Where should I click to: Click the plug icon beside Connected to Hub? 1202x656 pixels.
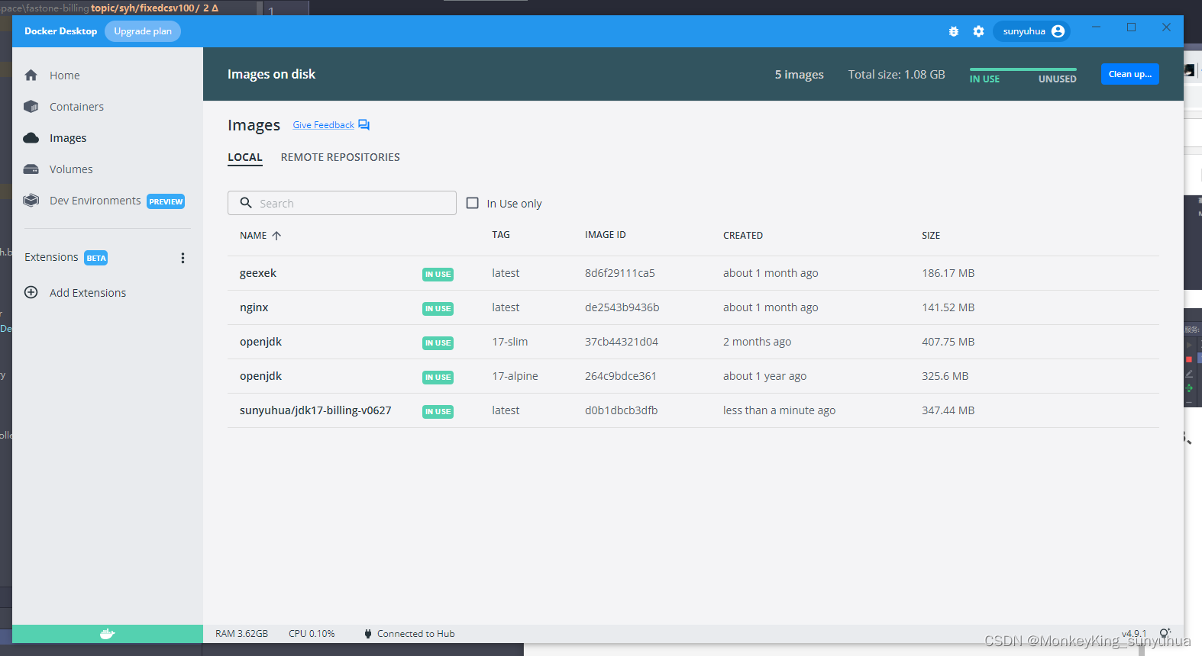pos(368,634)
